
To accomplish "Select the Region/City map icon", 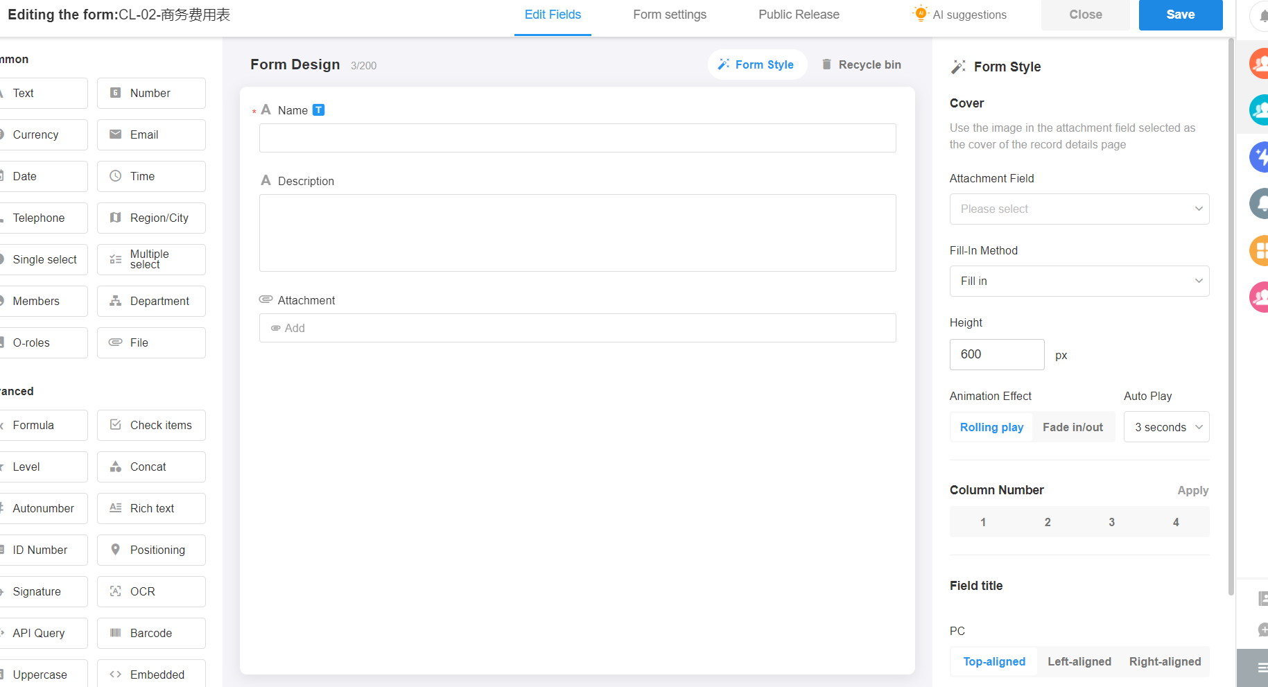I will pos(116,218).
